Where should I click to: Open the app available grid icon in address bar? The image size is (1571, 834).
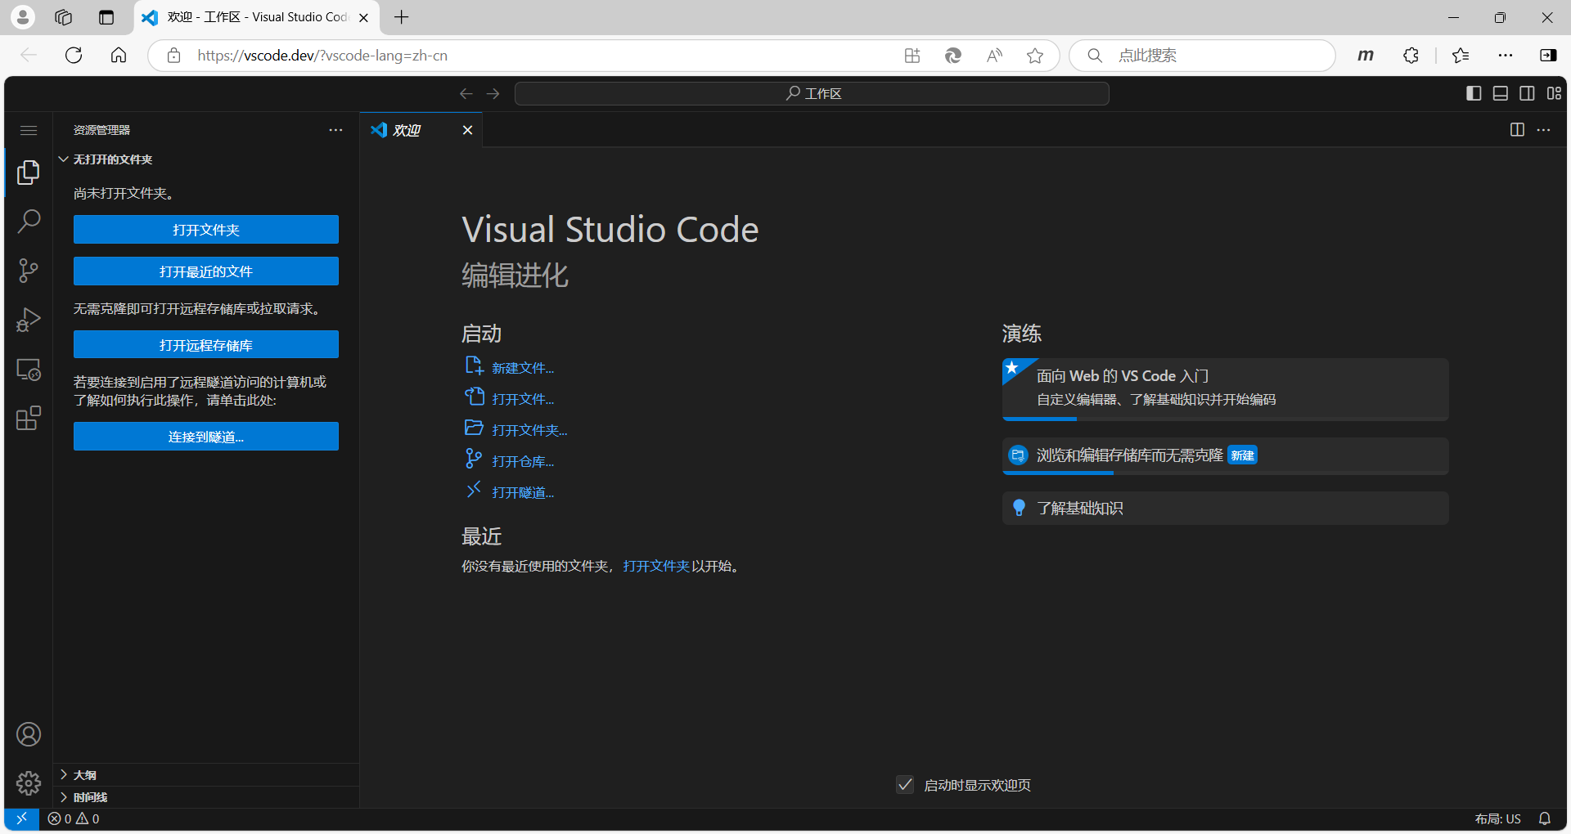[x=912, y=56]
